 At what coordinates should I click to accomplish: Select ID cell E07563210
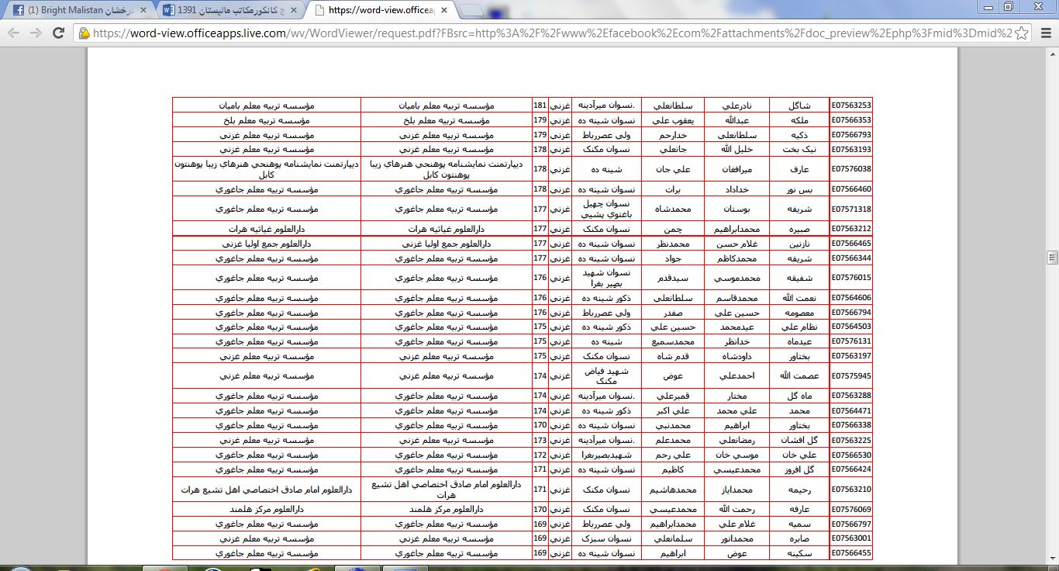(x=850, y=490)
